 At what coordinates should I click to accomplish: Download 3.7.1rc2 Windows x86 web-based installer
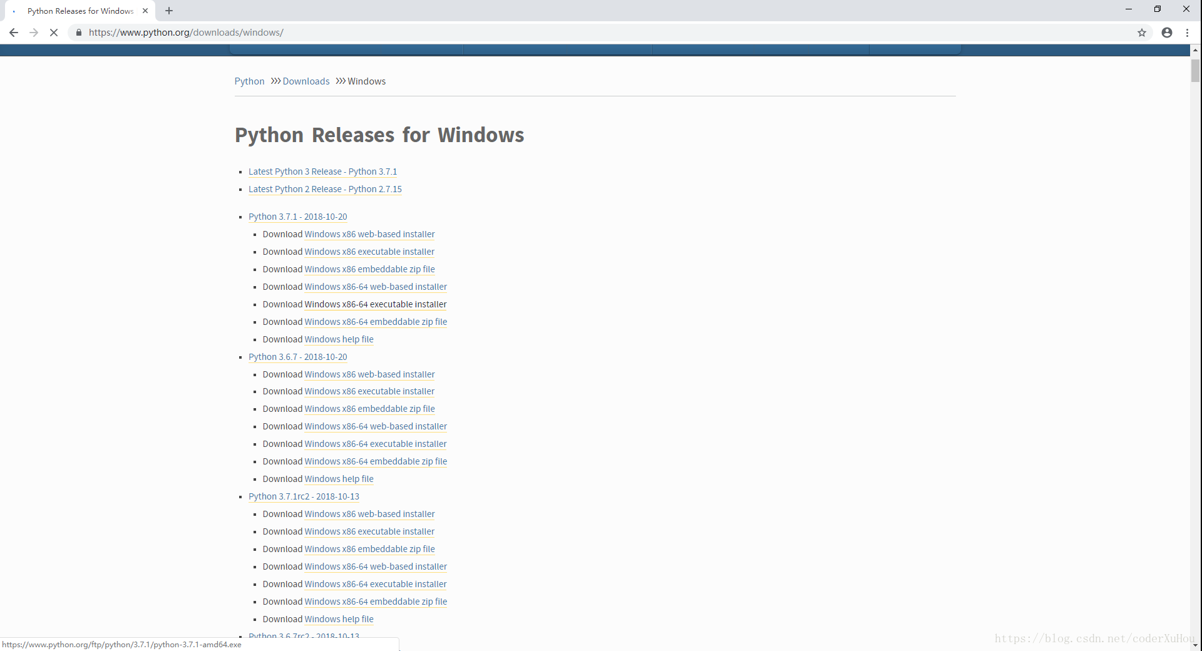[x=369, y=514]
